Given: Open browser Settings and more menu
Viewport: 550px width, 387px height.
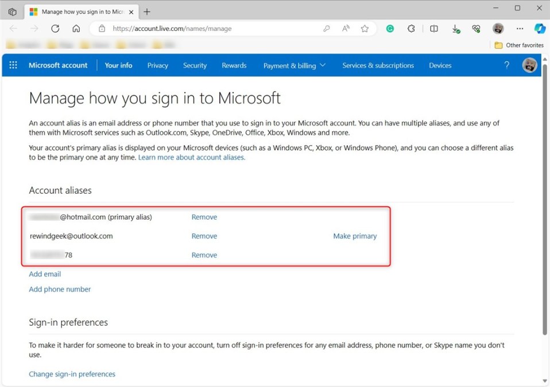Looking at the screenshot, I should click(x=520, y=29).
